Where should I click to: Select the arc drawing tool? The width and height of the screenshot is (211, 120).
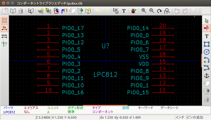coord(206,60)
